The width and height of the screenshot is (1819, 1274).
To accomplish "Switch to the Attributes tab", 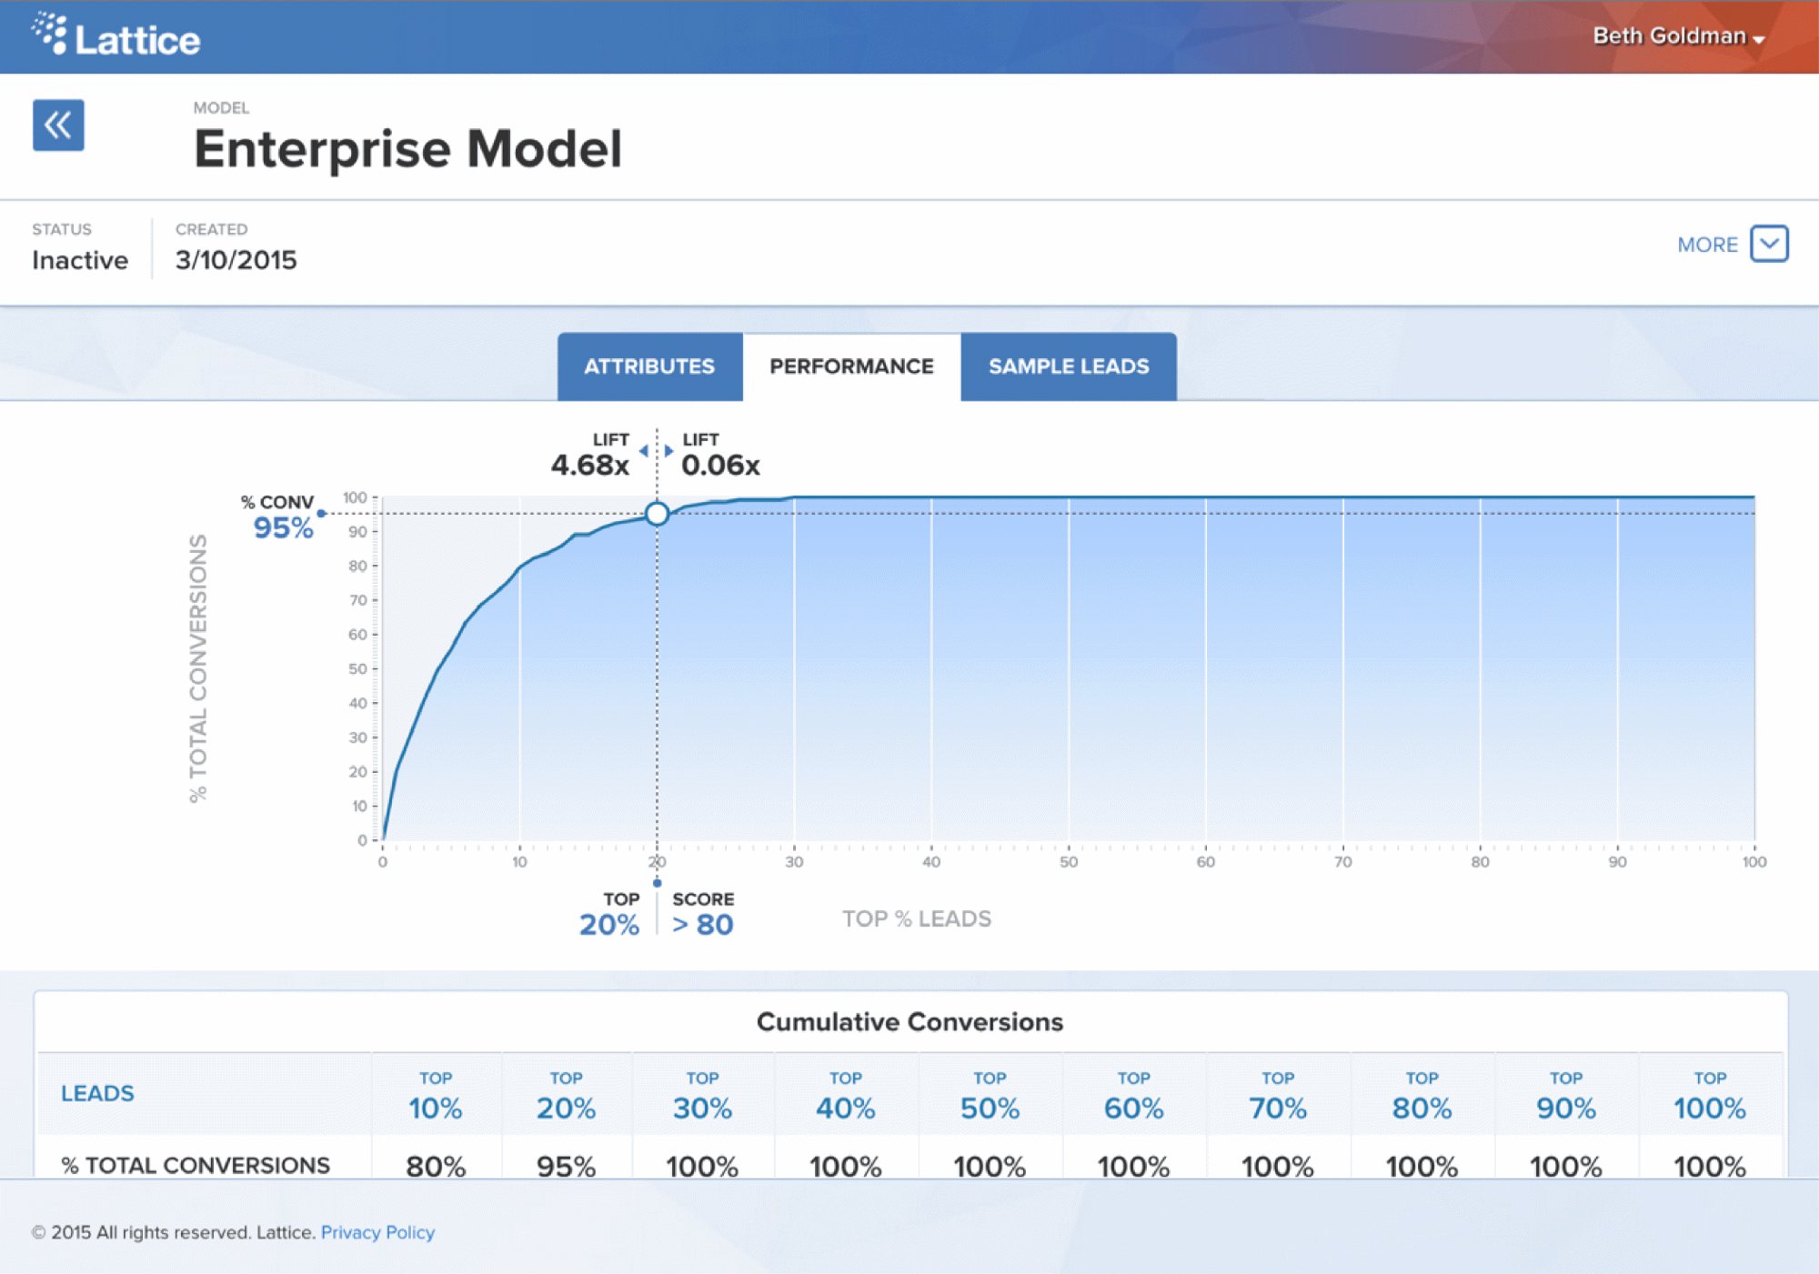I will [x=649, y=366].
